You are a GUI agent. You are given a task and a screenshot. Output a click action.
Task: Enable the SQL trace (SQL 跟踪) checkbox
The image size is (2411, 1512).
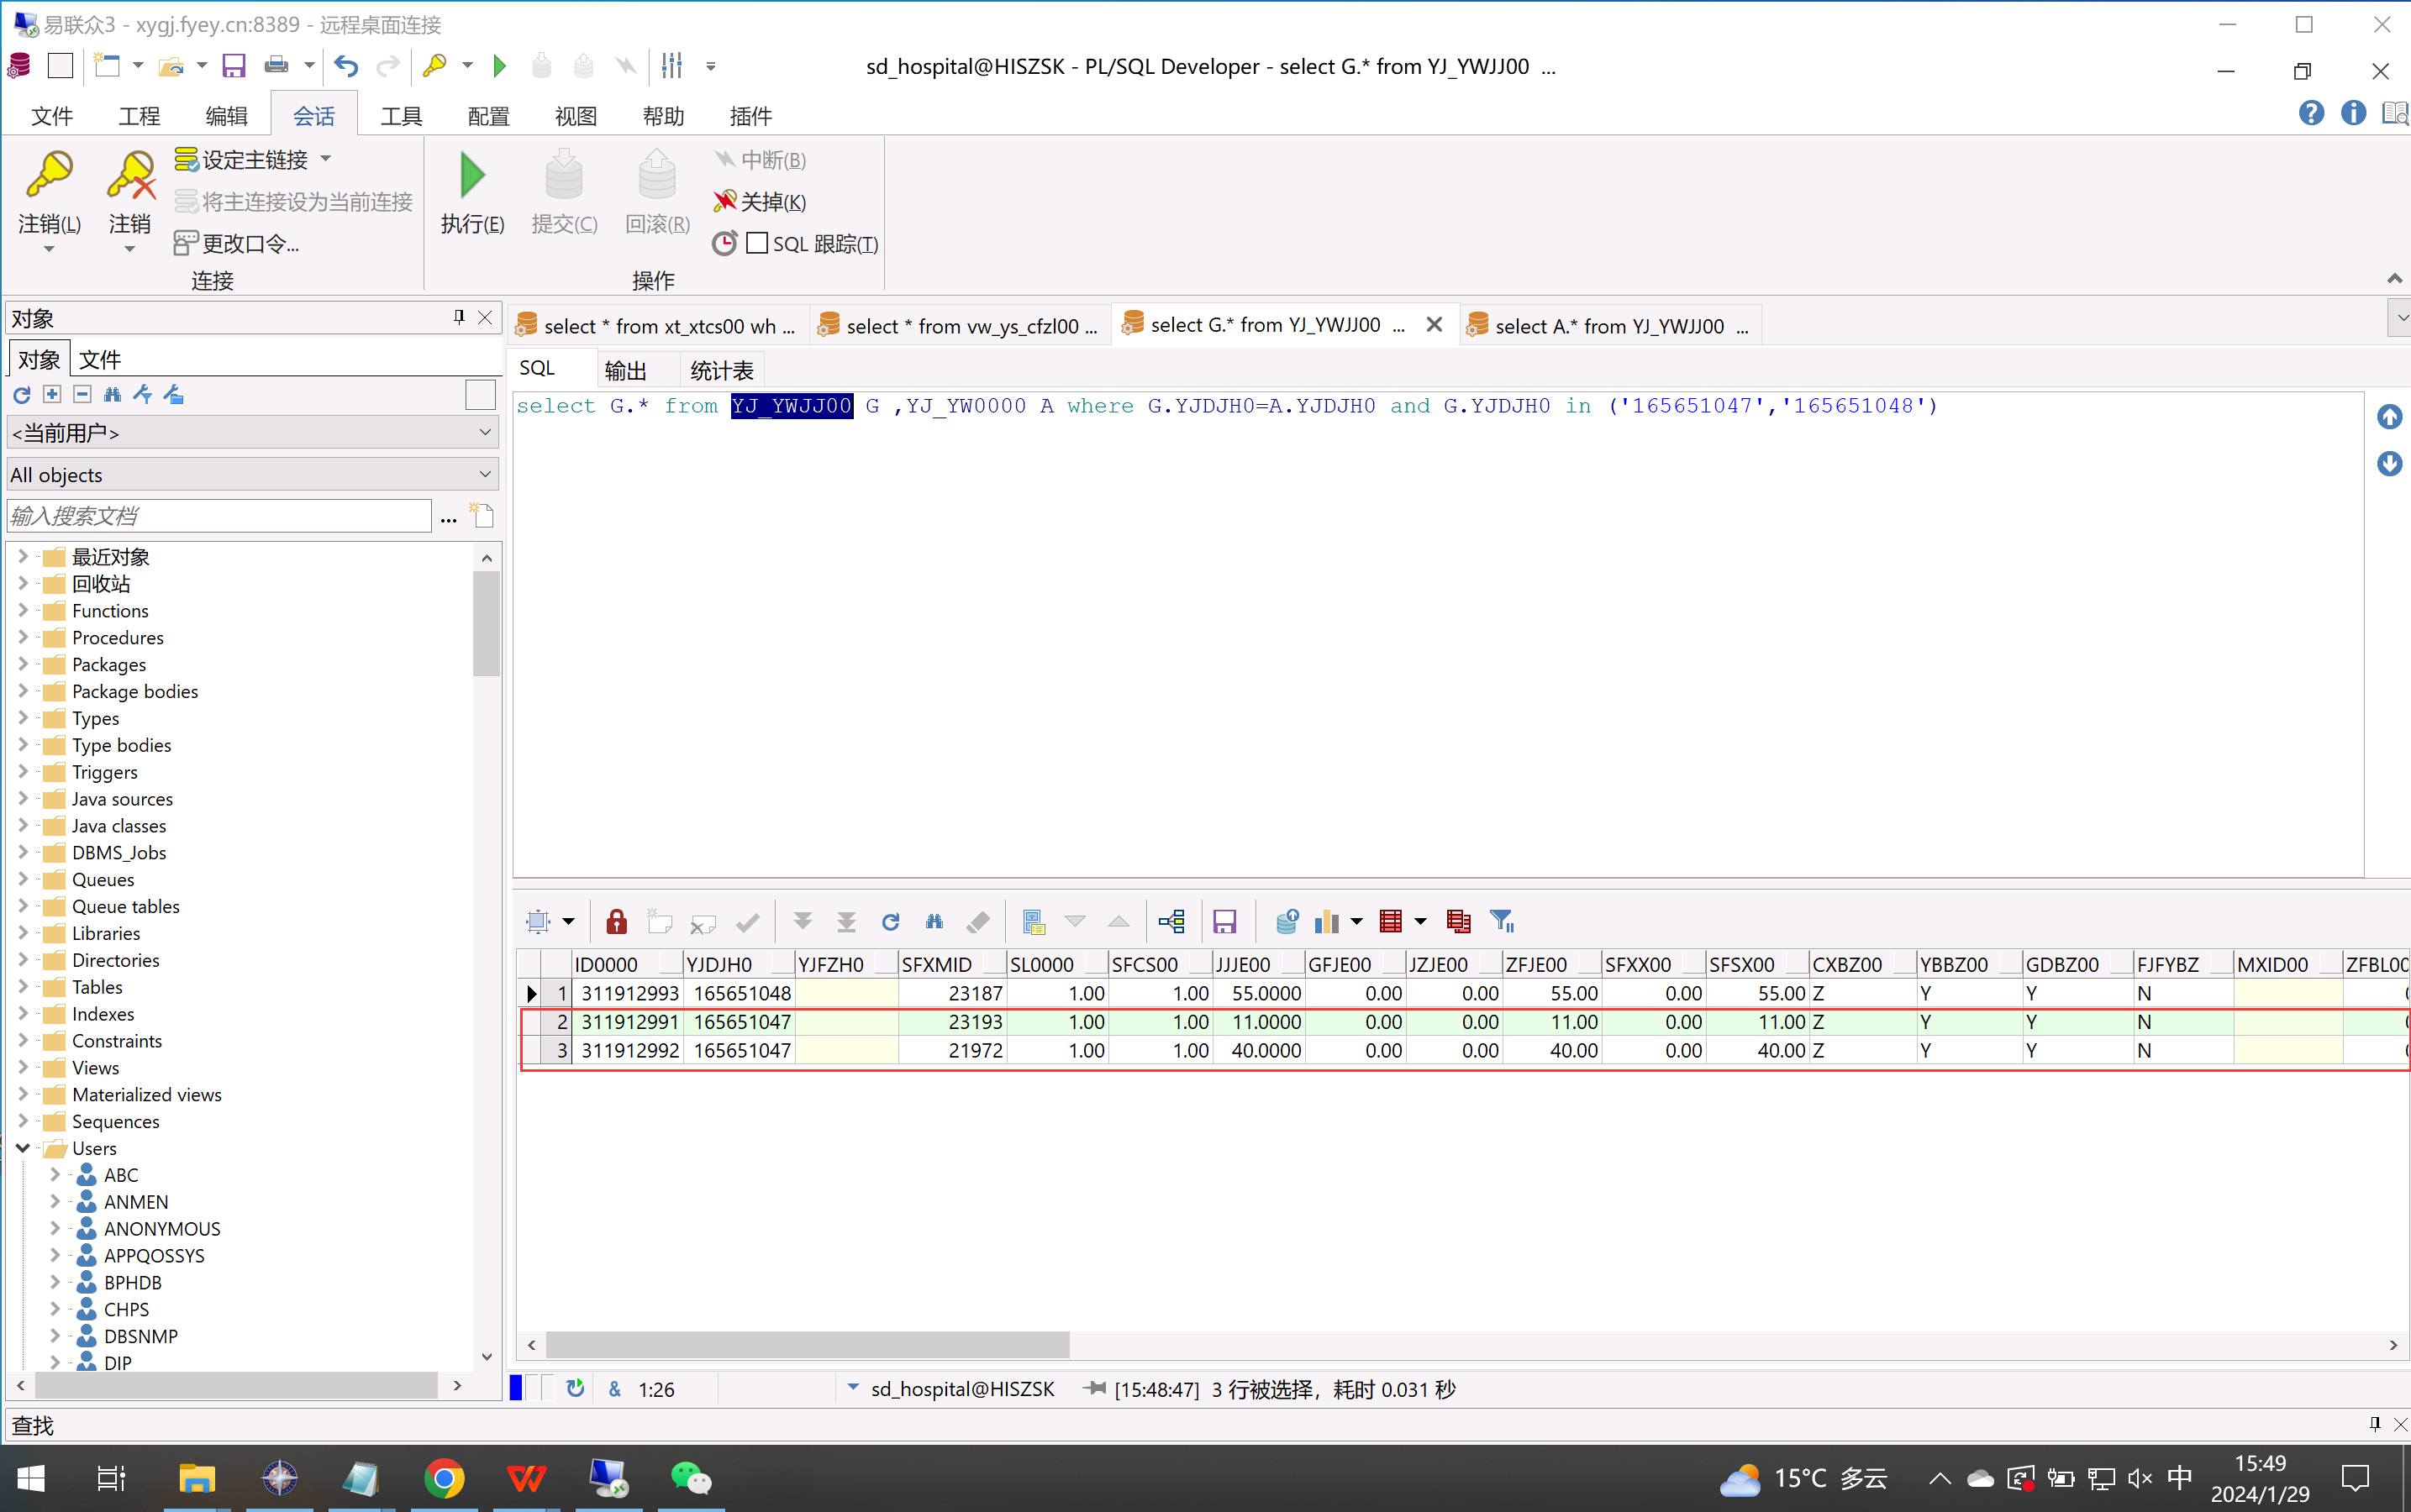point(757,243)
